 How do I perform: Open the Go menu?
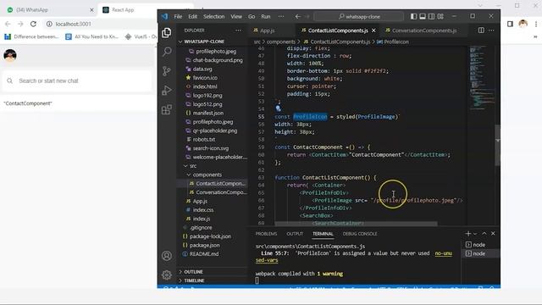point(252,17)
